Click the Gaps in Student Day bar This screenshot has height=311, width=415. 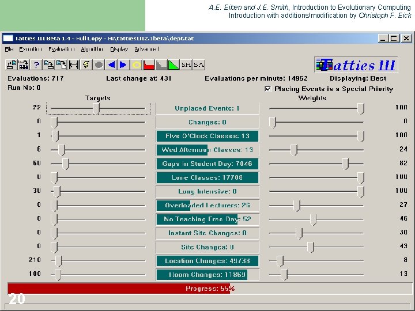pos(207,164)
